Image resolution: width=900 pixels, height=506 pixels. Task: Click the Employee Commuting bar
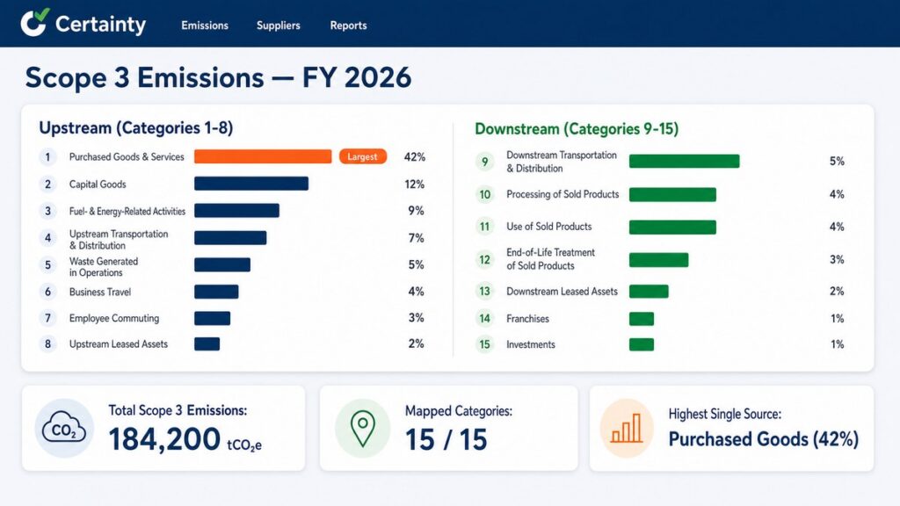[213, 318]
